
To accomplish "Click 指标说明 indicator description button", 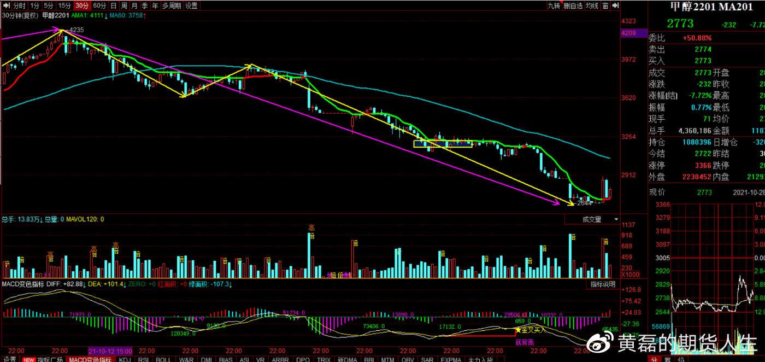I will [x=603, y=284].
